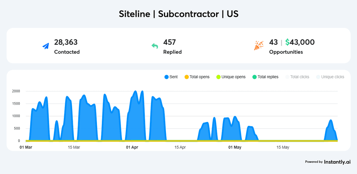Click the 500 y-axis label
Viewport: 357px width, 174px height.
click(x=17, y=128)
